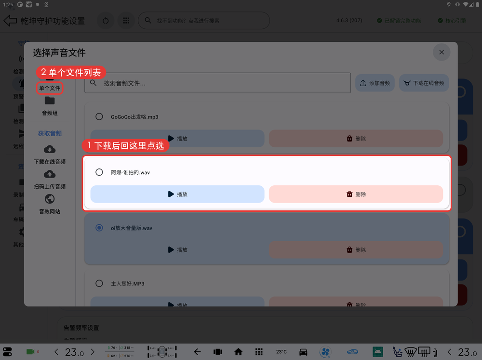Open the 音效网站 sound effects website
Image resolution: width=482 pixels, height=360 pixels.
(50, 205)
